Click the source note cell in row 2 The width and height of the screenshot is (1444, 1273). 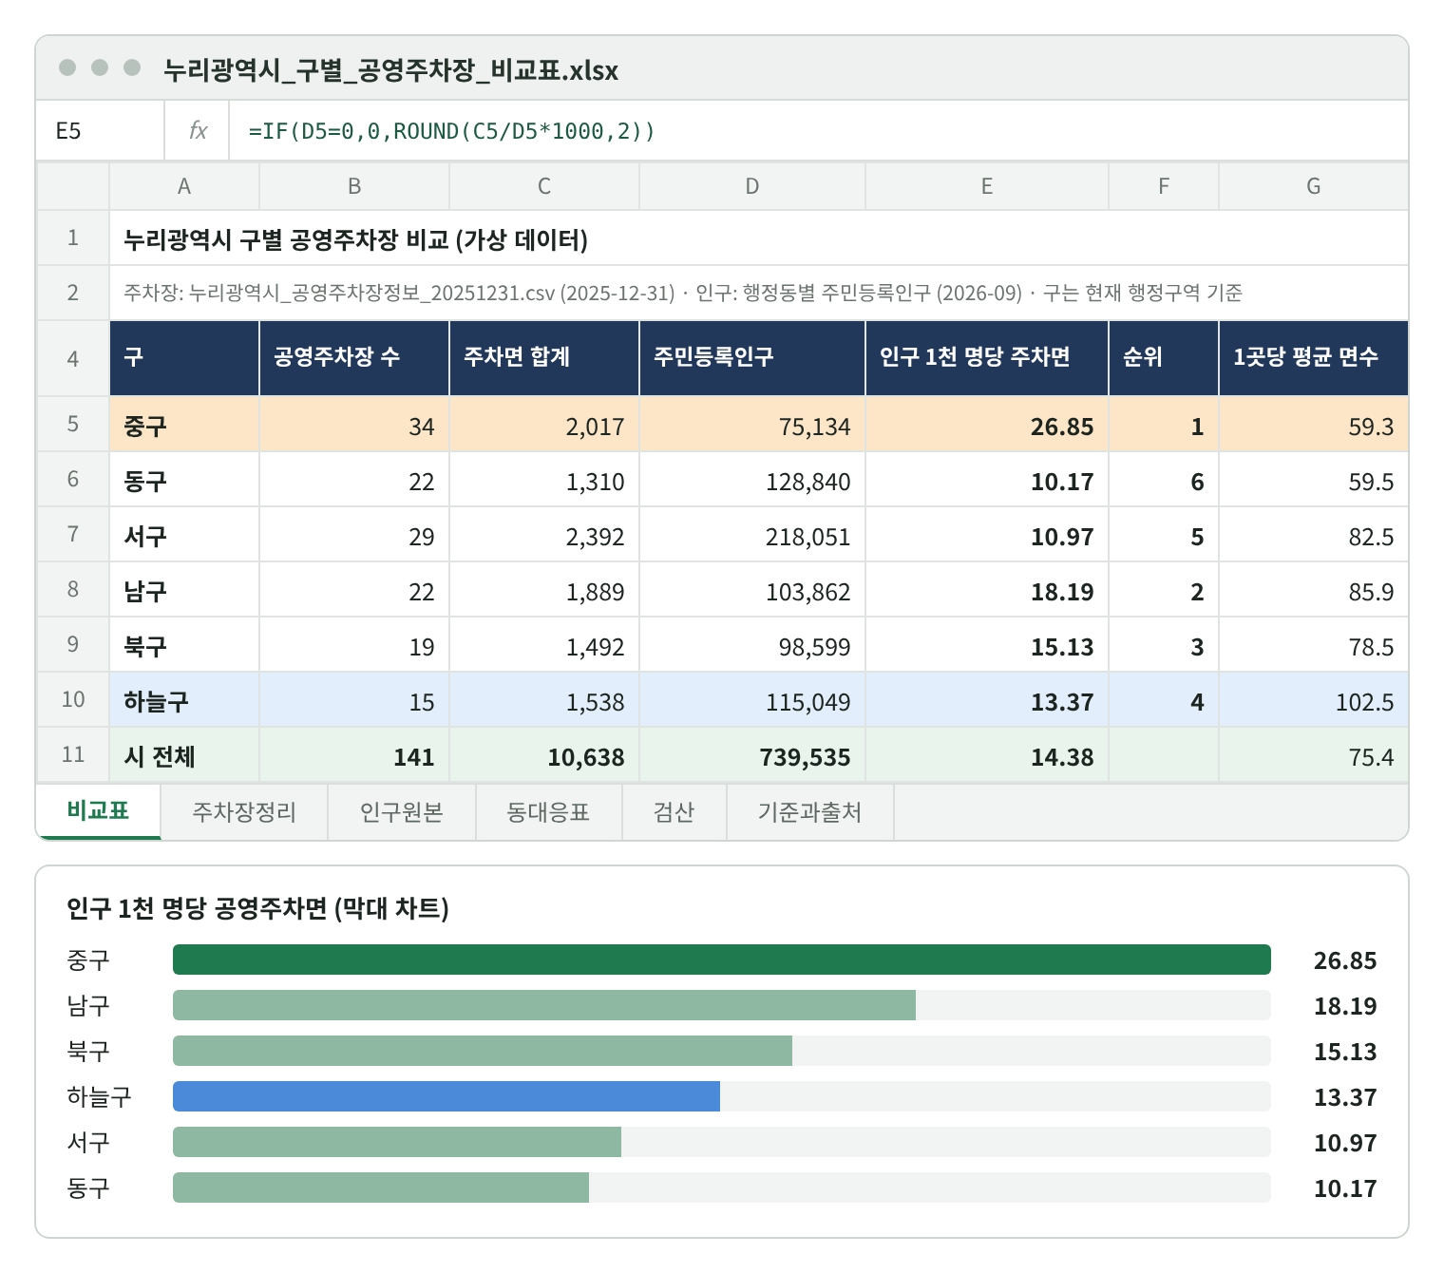(759, 293)
